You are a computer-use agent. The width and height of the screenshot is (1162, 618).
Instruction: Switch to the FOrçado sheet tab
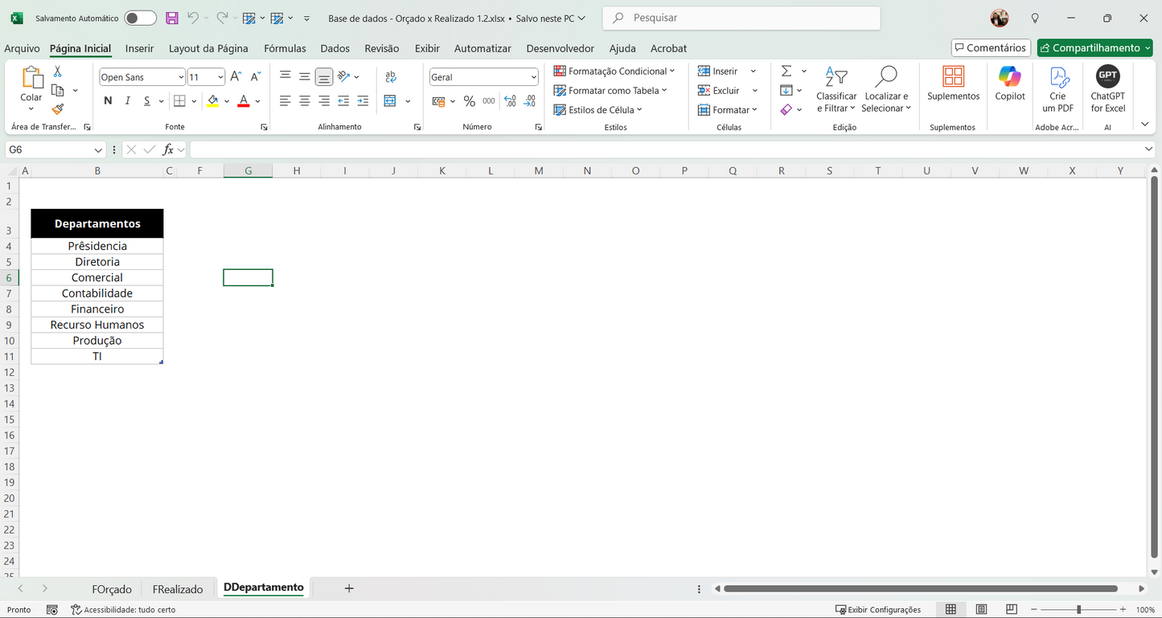coord(111,588)
